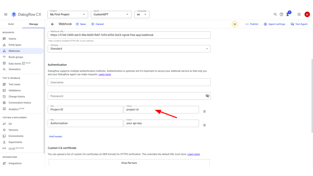Click the Project-ID key field

[85, 110]
